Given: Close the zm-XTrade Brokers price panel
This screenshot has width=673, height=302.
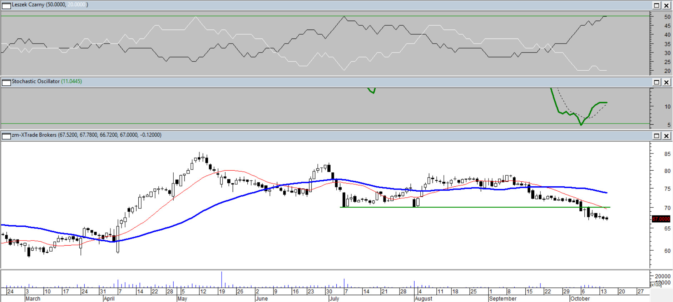Looking at the screenshot, I should (667, 136).
